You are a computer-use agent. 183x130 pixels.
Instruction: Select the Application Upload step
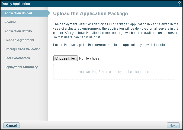coord(18,13)
